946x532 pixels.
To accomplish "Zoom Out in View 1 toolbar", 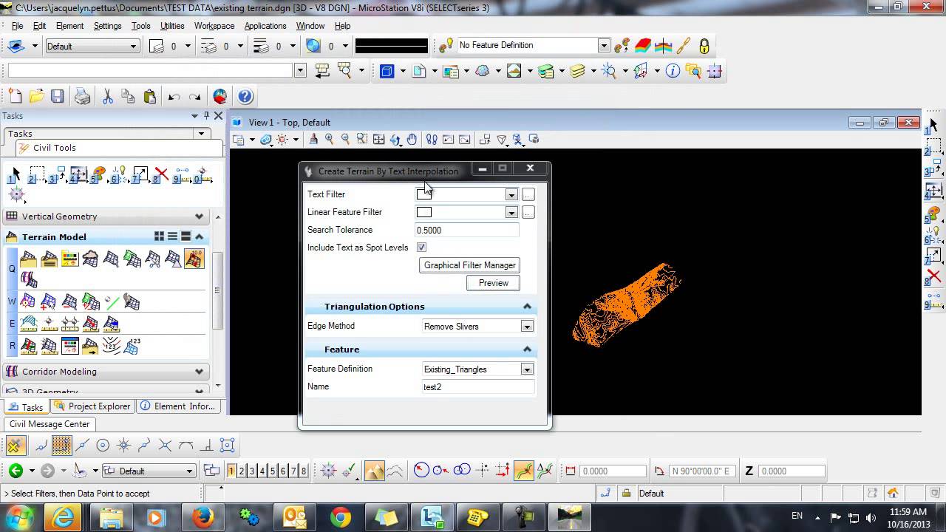I will point(345,139).
